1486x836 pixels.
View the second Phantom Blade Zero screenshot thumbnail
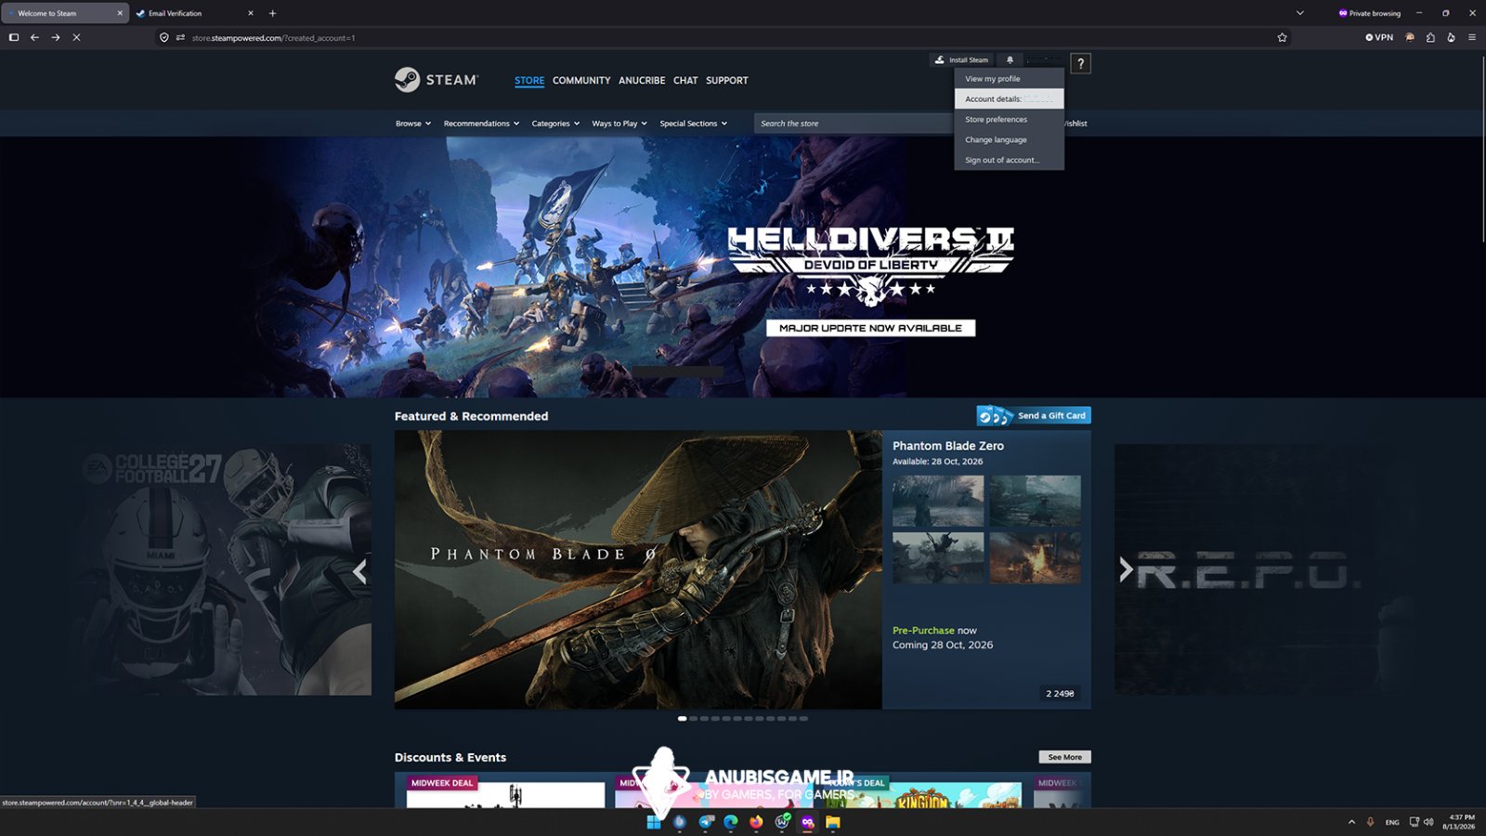1036,501
